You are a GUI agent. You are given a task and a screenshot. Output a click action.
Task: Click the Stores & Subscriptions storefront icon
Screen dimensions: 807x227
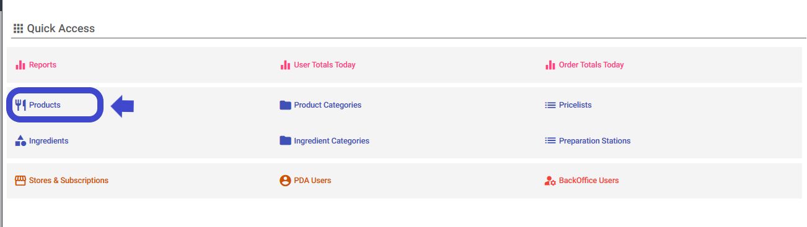(x=20, y=181)
